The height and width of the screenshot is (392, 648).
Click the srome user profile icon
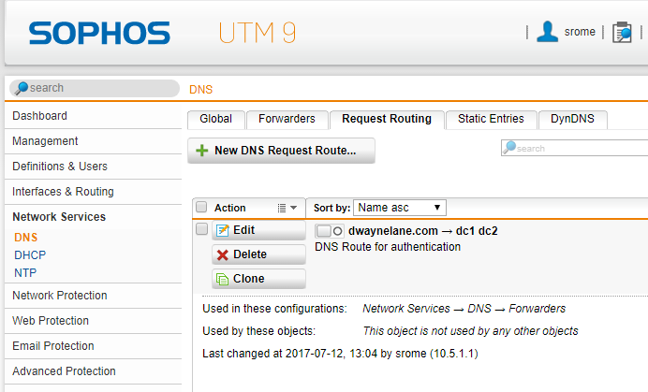[547, 32]
